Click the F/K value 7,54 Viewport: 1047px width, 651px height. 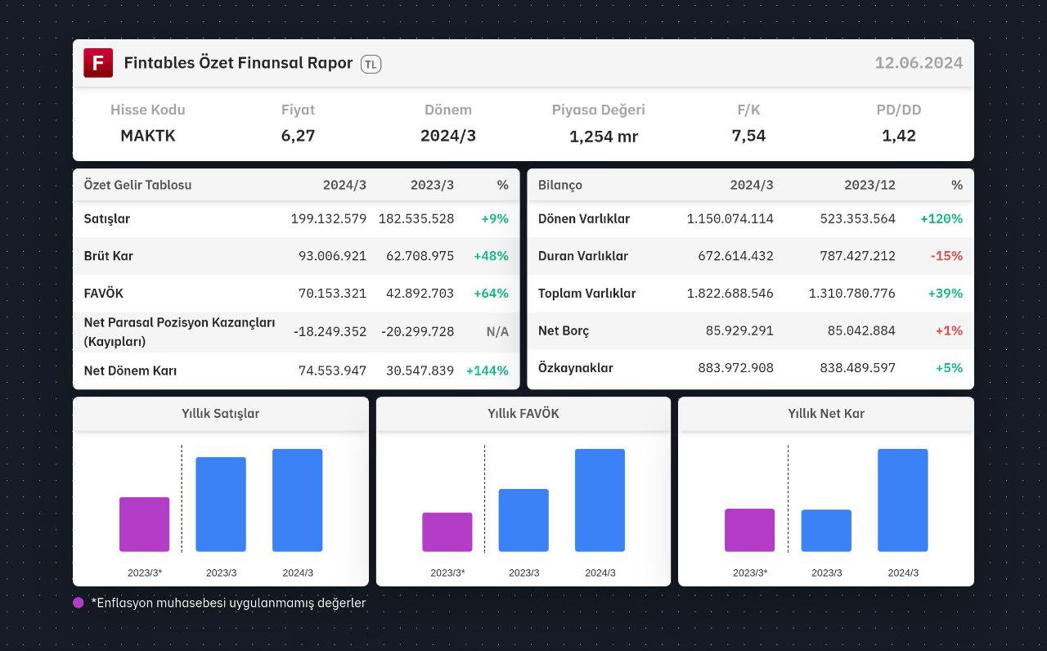pyautogui.click(x=748, y=136)
